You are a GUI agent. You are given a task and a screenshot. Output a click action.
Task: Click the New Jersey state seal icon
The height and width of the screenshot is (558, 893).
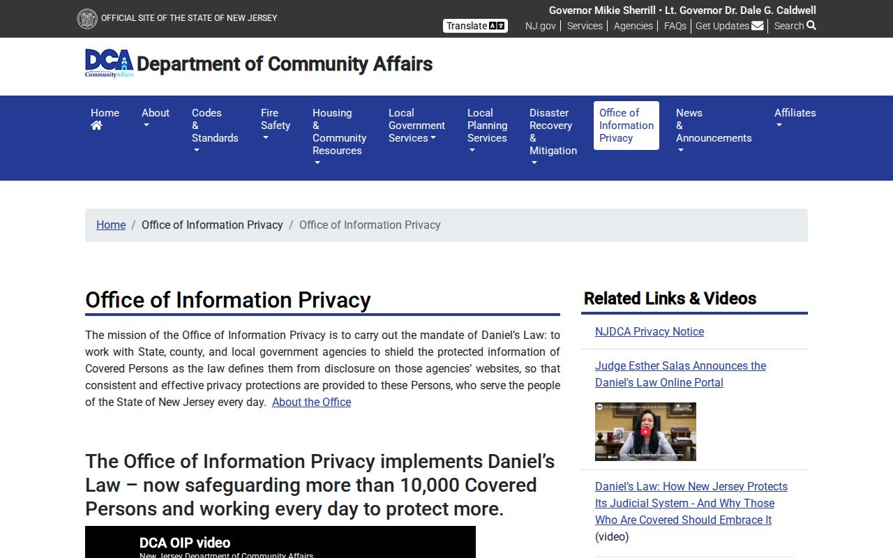coord(87,19)
